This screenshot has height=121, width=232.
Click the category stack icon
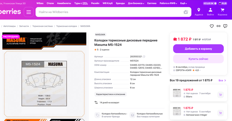133,115
